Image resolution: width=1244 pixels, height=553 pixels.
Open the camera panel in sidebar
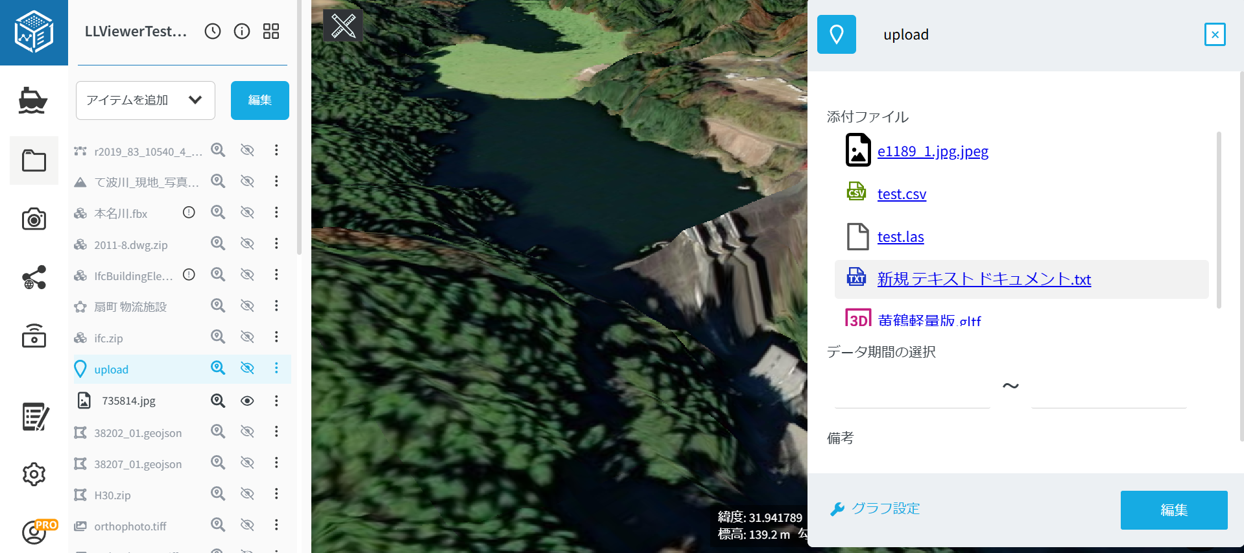[x=34, y=219]
